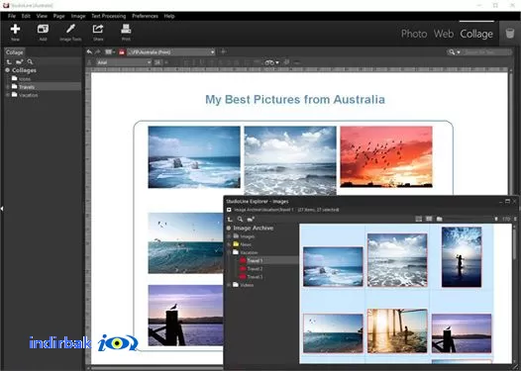Screen dimensions: 521x371
Task: Click the magnifier icon in StudioLine Explorer toolbar
Action: pyautogui.click(x=240, y=219)
